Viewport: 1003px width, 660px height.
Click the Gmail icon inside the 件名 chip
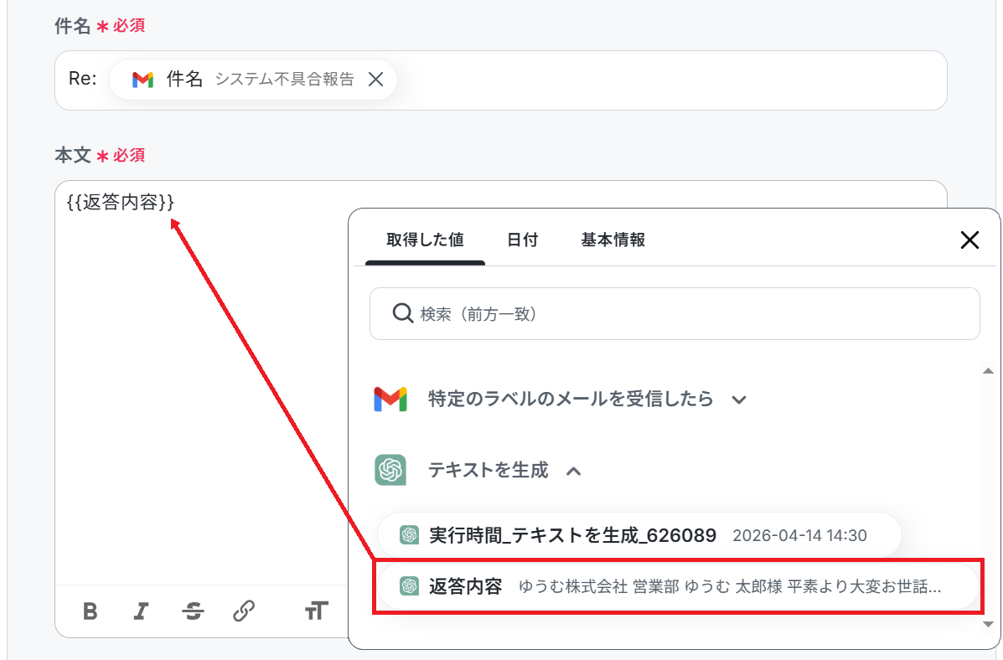tap(142, 80)
